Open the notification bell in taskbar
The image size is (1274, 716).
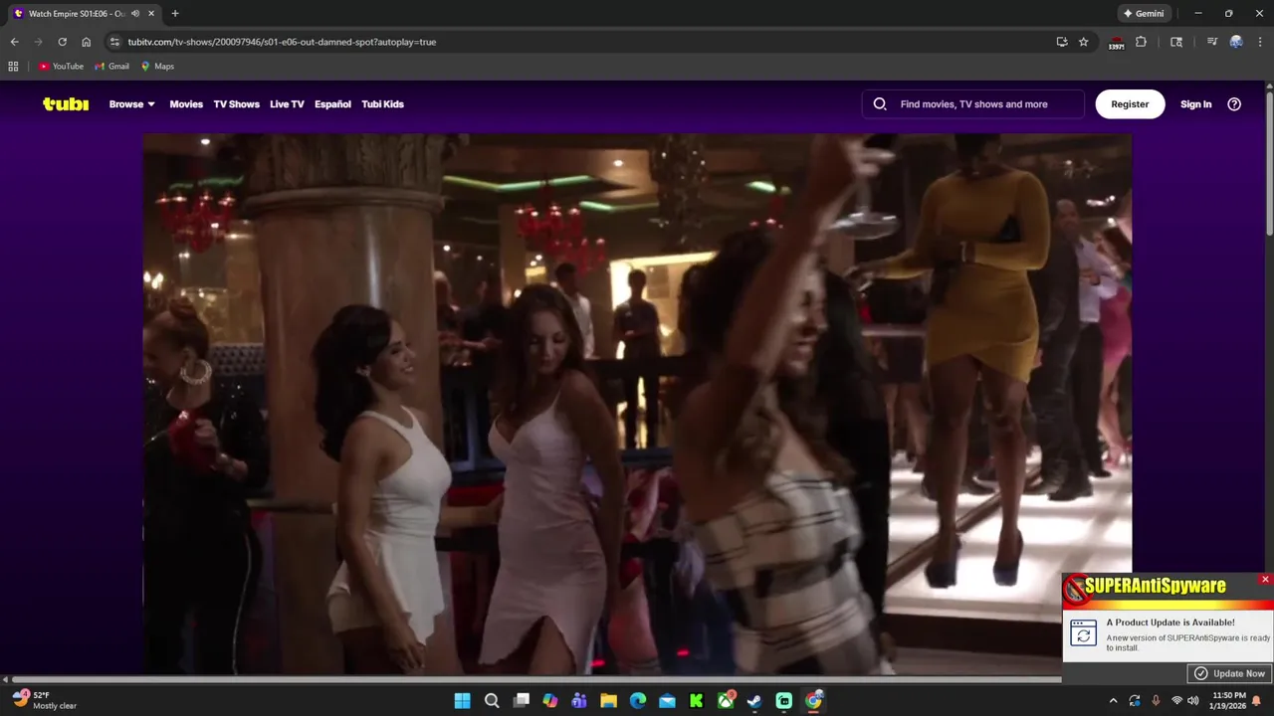[x=1257, y=700]
